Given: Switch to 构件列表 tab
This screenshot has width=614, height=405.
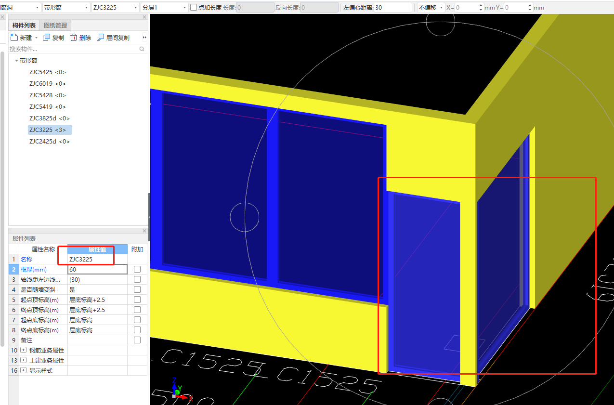Looking at the screenshot, I should pyautogui.click(x=24, y=26).
